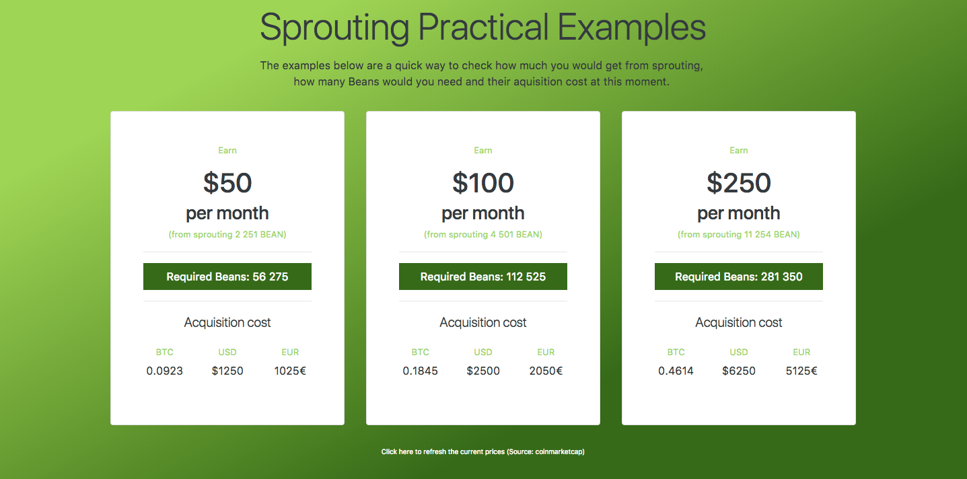
Task: Click the 0.0923 BTC cost value
Action: (x=165, y=371)
